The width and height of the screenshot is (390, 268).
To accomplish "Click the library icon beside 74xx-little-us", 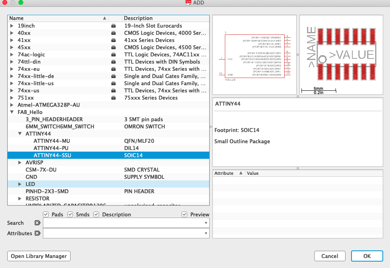I will coord(113,83).
